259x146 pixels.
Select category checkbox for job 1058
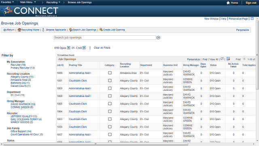tap(110, 127)
